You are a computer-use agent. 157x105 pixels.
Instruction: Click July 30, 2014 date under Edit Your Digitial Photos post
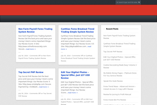coord(66,99)
